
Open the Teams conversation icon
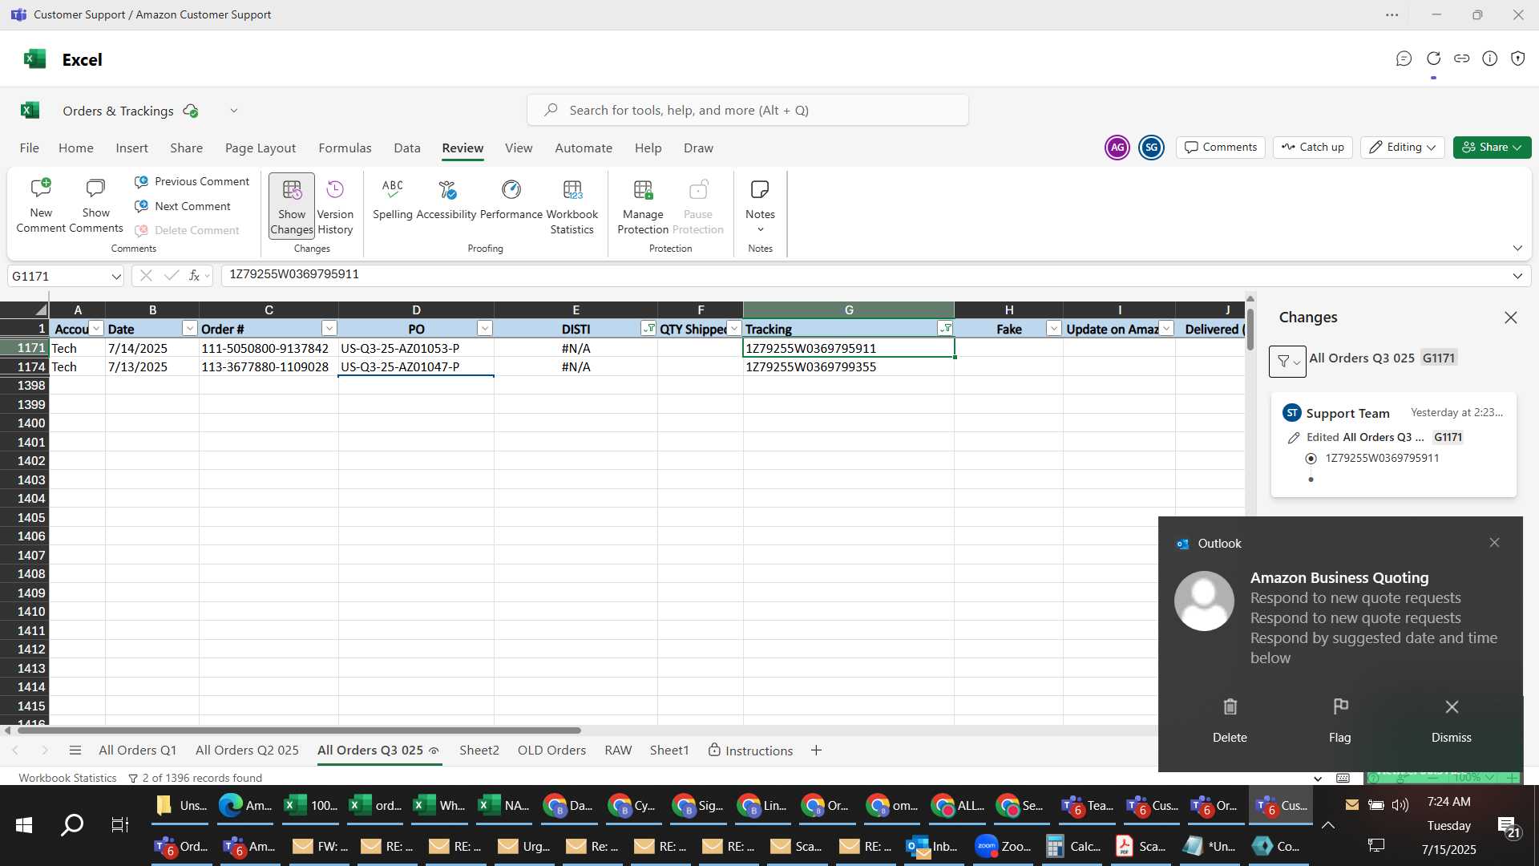click(x=1404, y=59)
